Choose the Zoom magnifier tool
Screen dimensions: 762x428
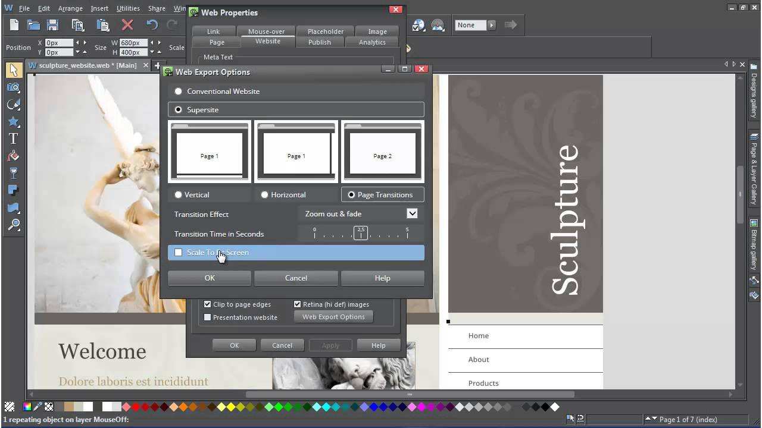13,225
